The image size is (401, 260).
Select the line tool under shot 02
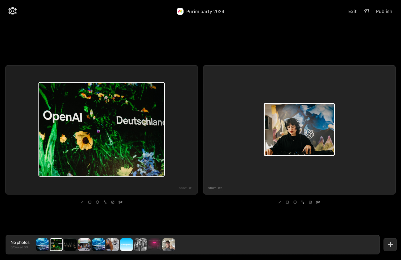280,202
